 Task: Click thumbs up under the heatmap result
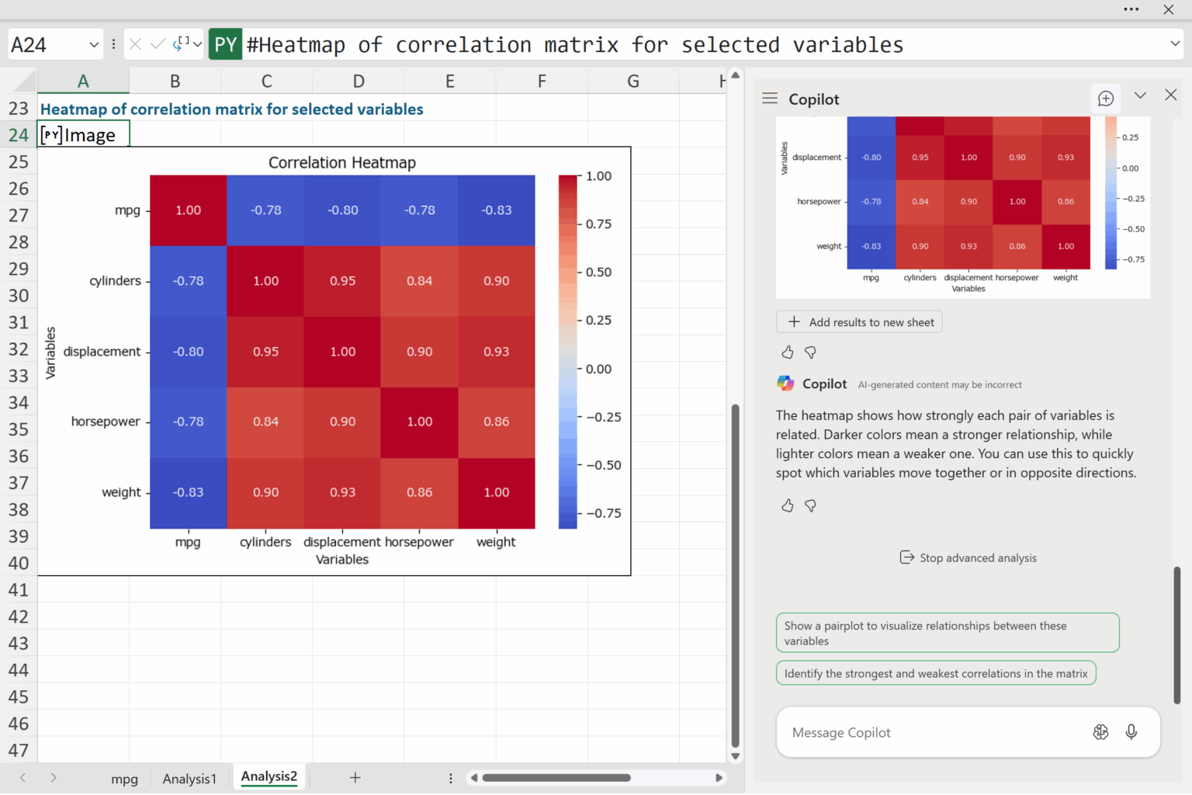point(788,352)
